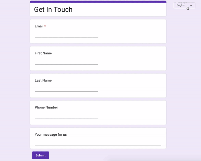The height and width of the screenshot is (161, 201).
Task: Click the Phone Number question label
Action: (x=46, y=108)
